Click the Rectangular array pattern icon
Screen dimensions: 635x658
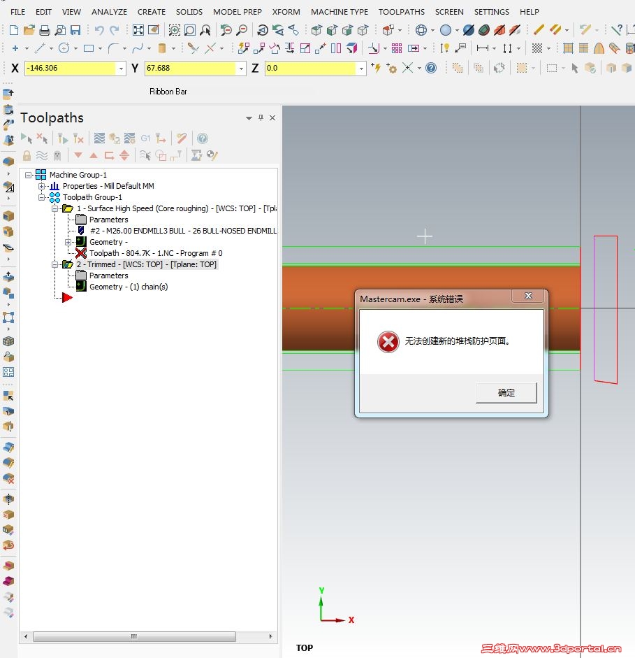397,48
